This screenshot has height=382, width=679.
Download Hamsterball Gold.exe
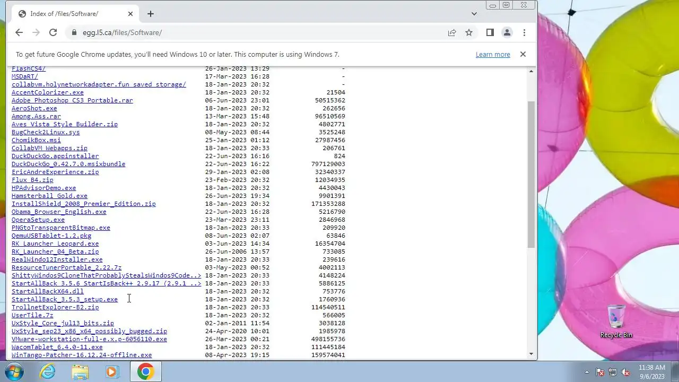click(x=49, y=196)
